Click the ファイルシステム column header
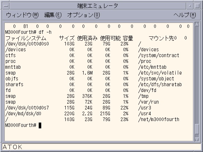 26,38
